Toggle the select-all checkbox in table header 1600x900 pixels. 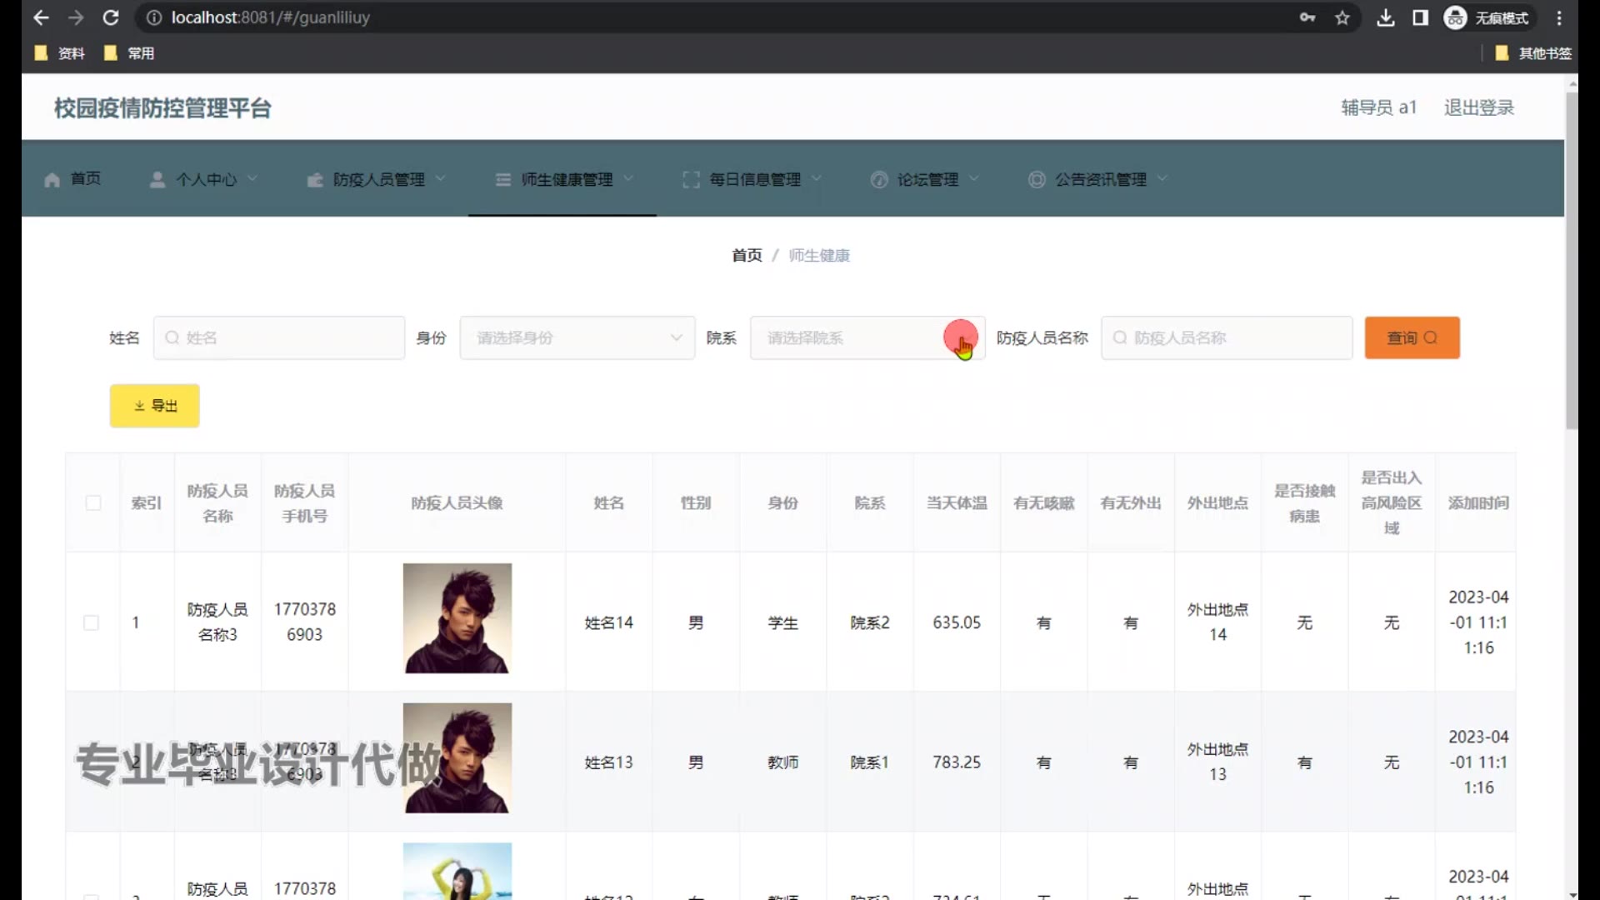coord(93,502)
